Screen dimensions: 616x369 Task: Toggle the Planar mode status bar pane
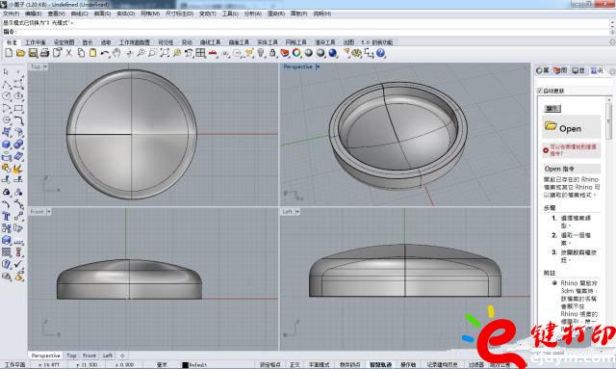tap(319, 365)
